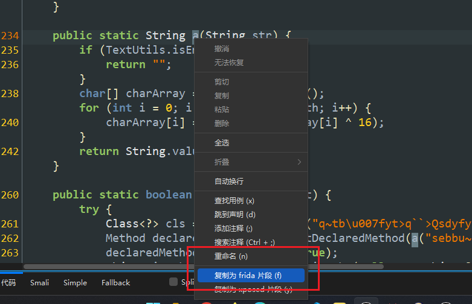Expand the 折叠 submenu arrow
This screenshot has height=304, width=472.
click(299, 162)
